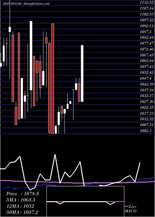Image resolution: width=155 pixels, height=217 pixels.
Task: Click the 1077.47 price axis label
Action: [147, 43]
